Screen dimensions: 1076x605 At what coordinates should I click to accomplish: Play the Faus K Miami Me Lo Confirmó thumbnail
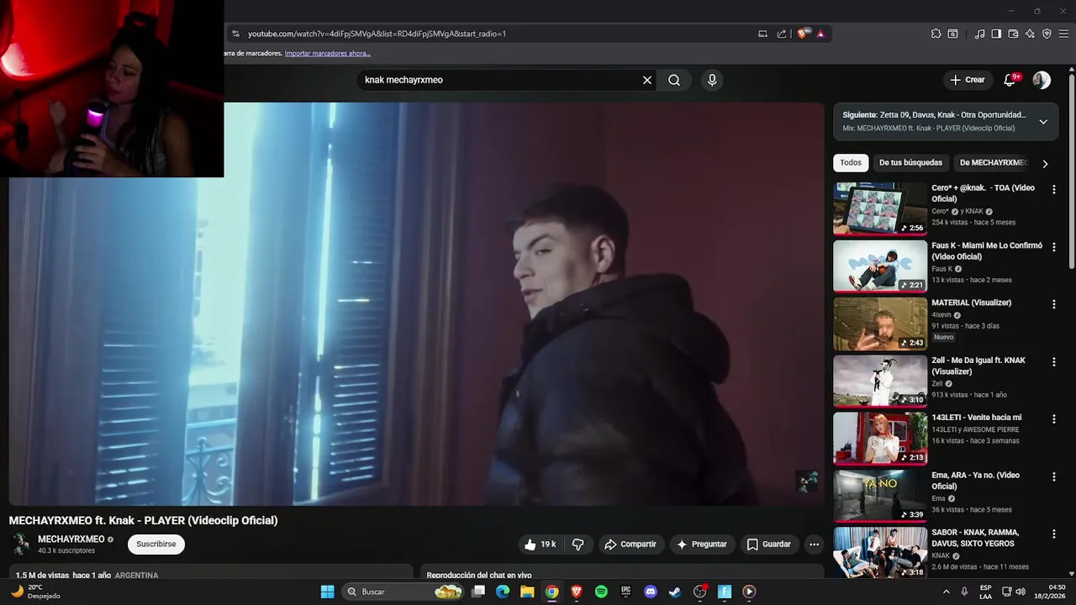click(x=880, y=266)
